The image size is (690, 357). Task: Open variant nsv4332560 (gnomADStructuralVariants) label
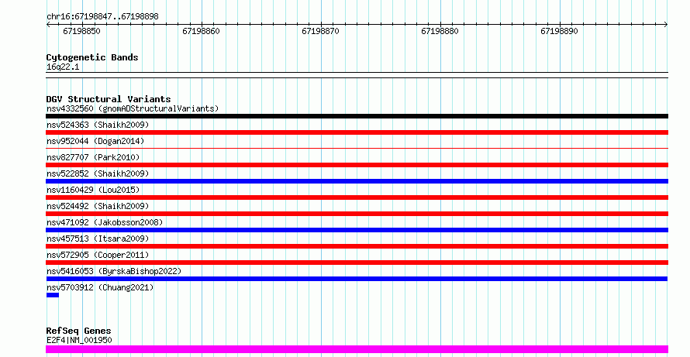133,108
